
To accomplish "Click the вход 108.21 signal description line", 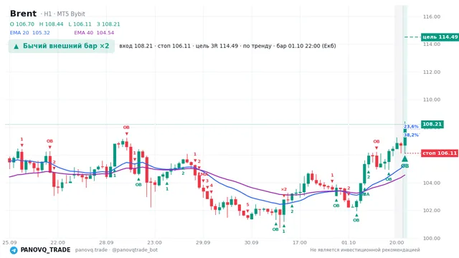I will [227, 46].
